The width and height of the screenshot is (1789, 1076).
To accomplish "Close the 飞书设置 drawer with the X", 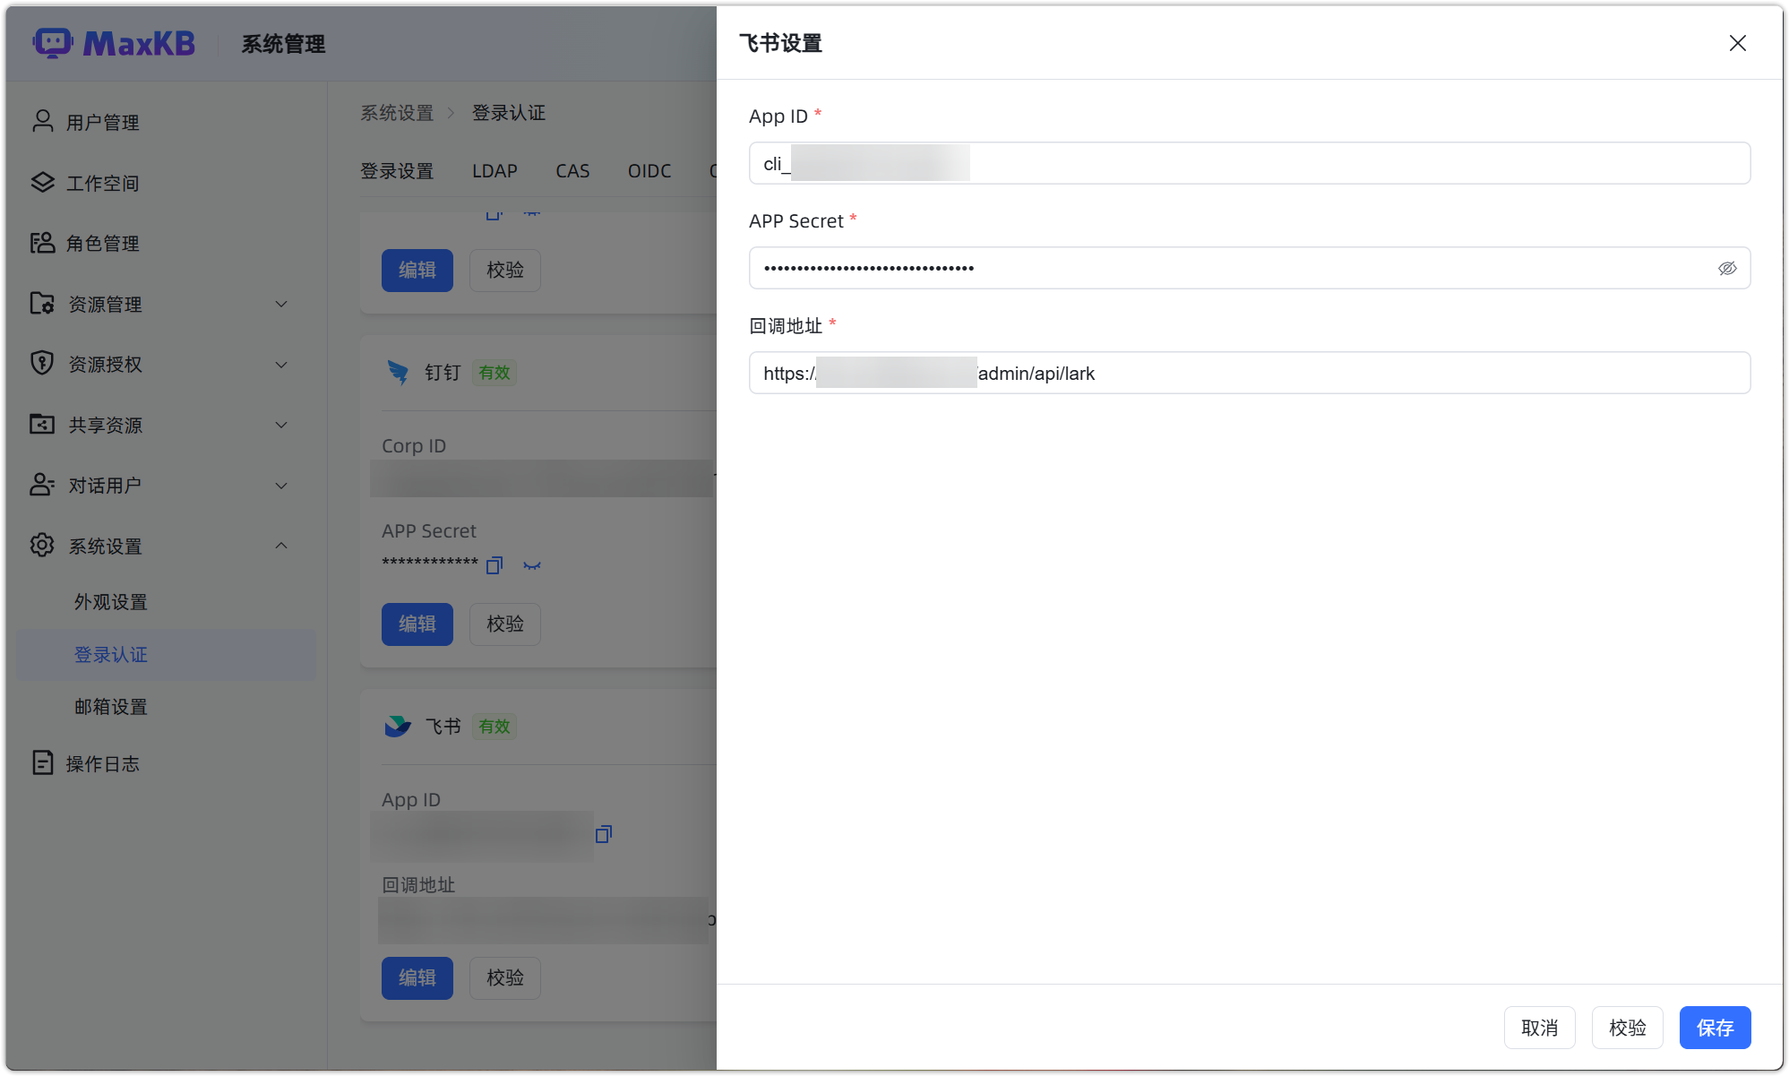I will (1737, 43).
